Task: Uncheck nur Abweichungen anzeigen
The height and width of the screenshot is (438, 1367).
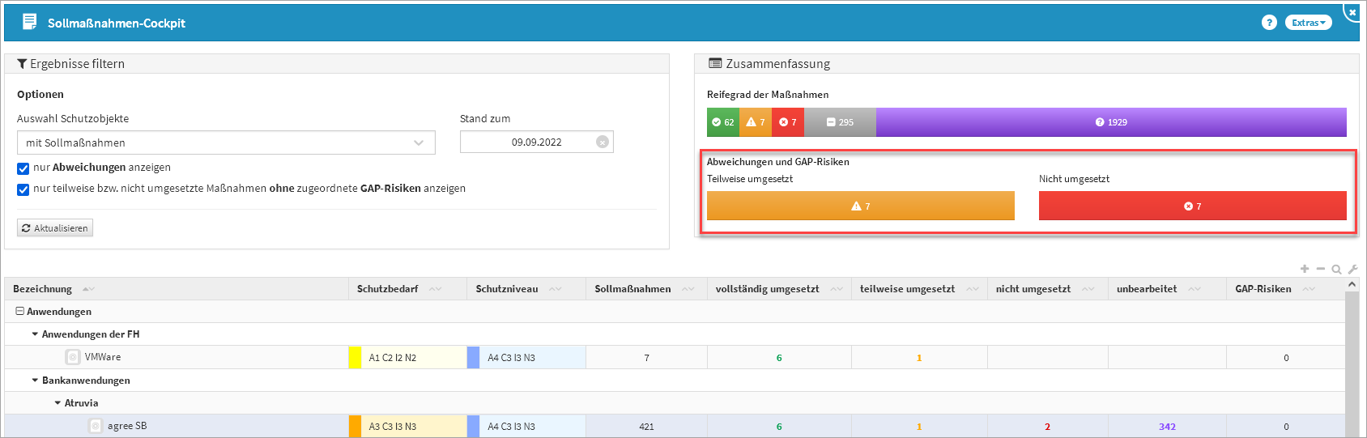Action: tap(23, 168)
